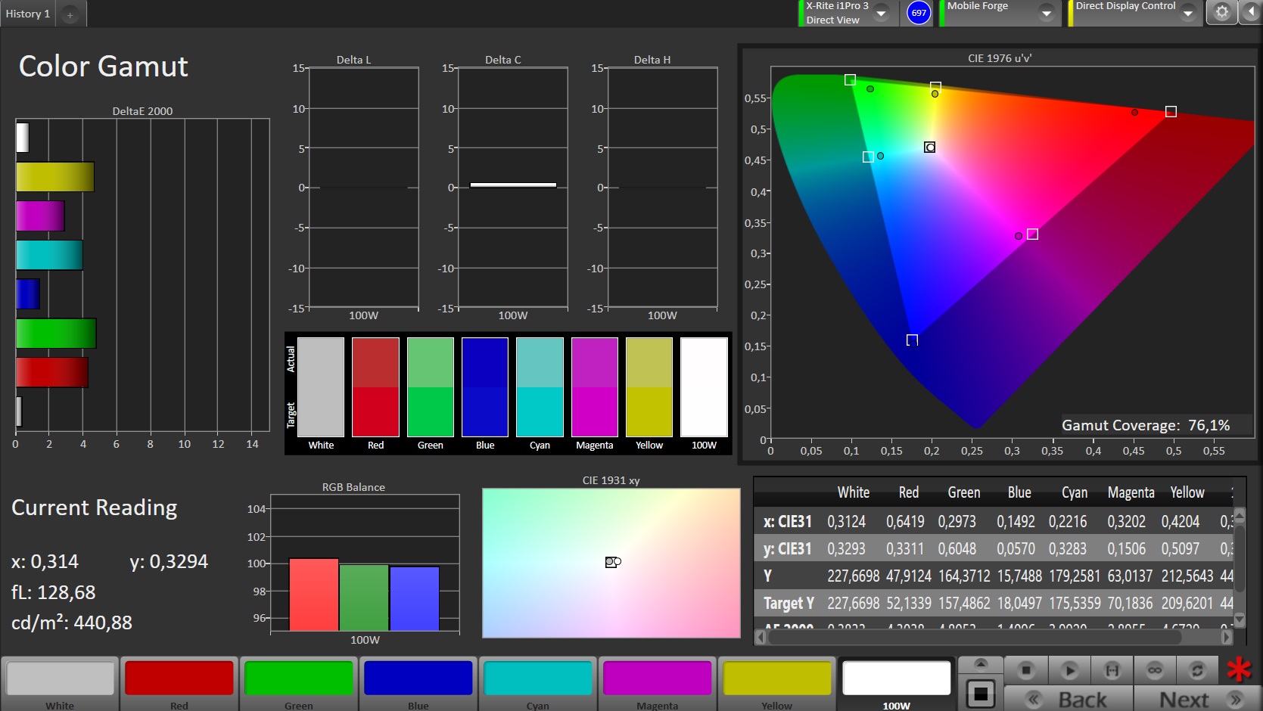Add a new history tab
Viewport: 1263px width, 711px height.
pos(70,14)
